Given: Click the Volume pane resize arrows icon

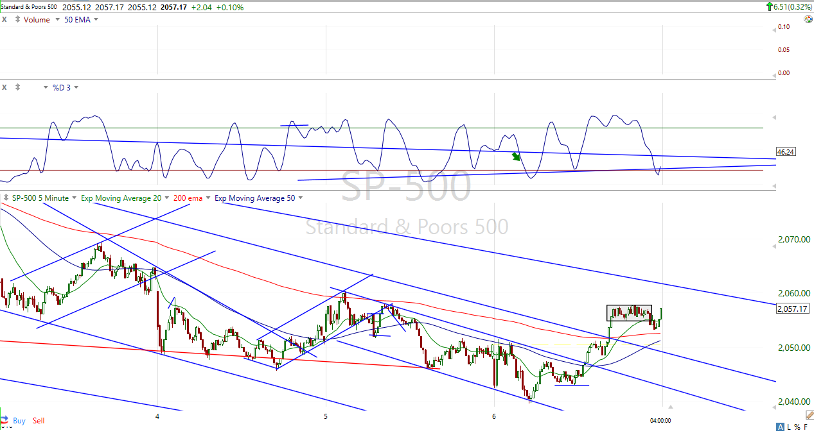Looking at the screenshot, I should pyautogui.click(x=18, y=19).
